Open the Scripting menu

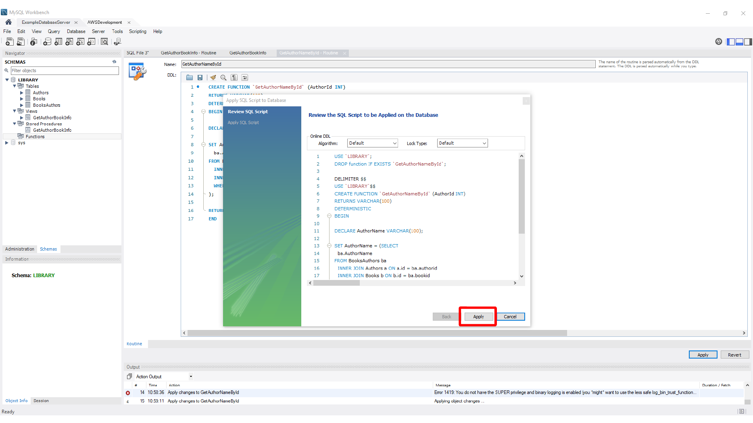pos(138,31)
